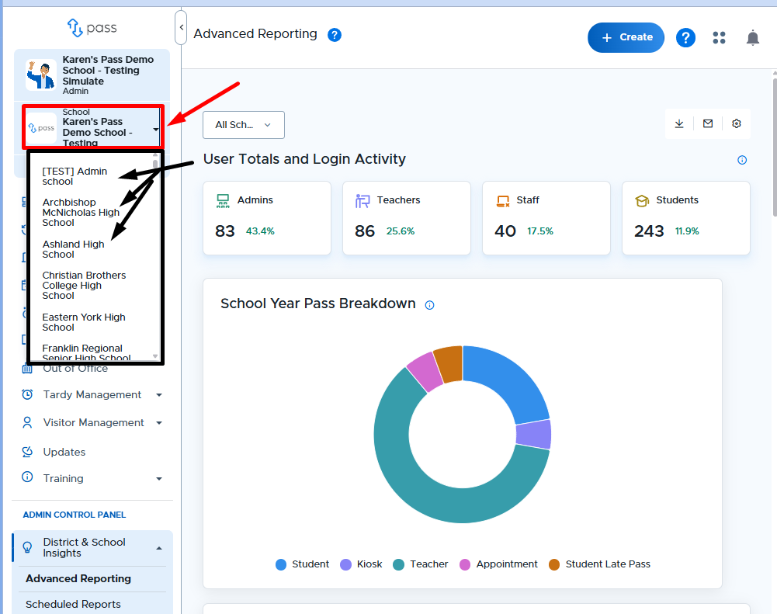
Task: Open the All Schools filter dropdown
Action: click(x=243, y=125)
